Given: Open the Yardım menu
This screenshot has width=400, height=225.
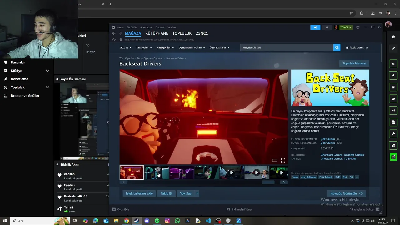Looking at the screenshot, I should [172, 27].
